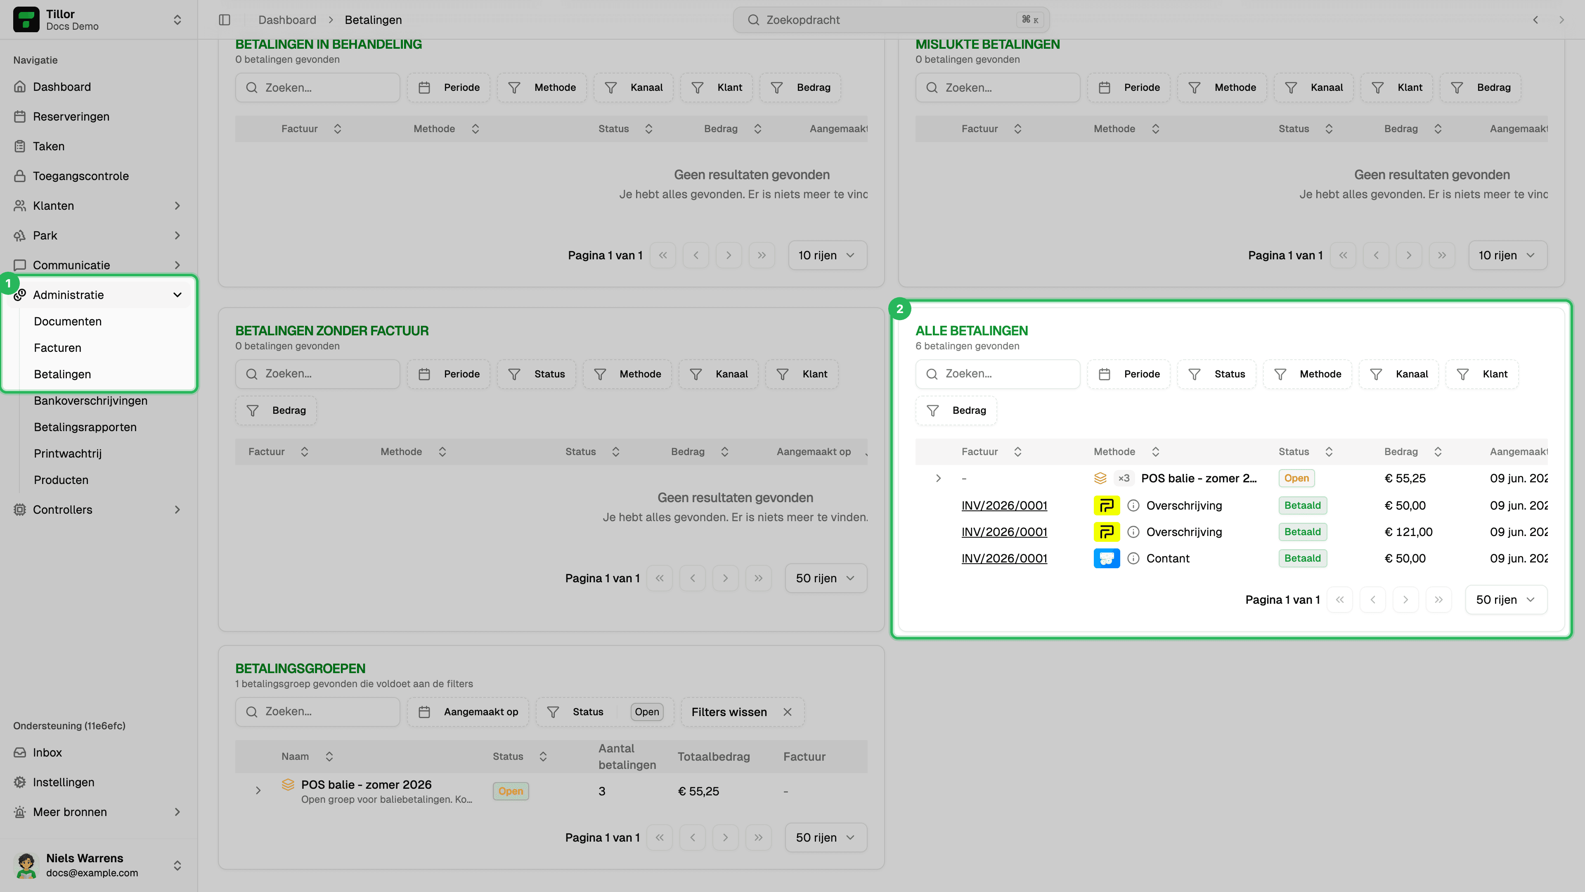Image resolution: width=1585 pixels, height=892 pixels.
Task: Click the blue cash method icon
Action: point(1106,558)
